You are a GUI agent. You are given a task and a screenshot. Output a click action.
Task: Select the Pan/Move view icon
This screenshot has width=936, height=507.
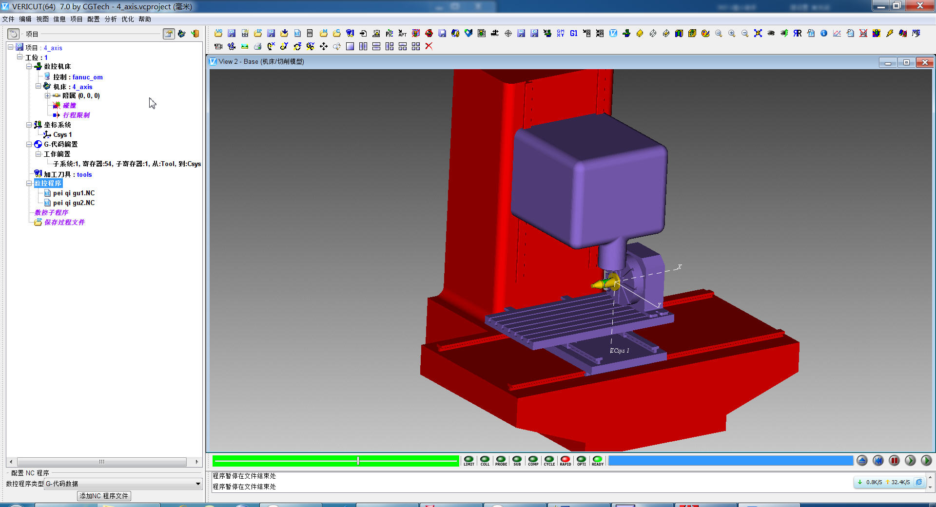[x=324, y=46]
